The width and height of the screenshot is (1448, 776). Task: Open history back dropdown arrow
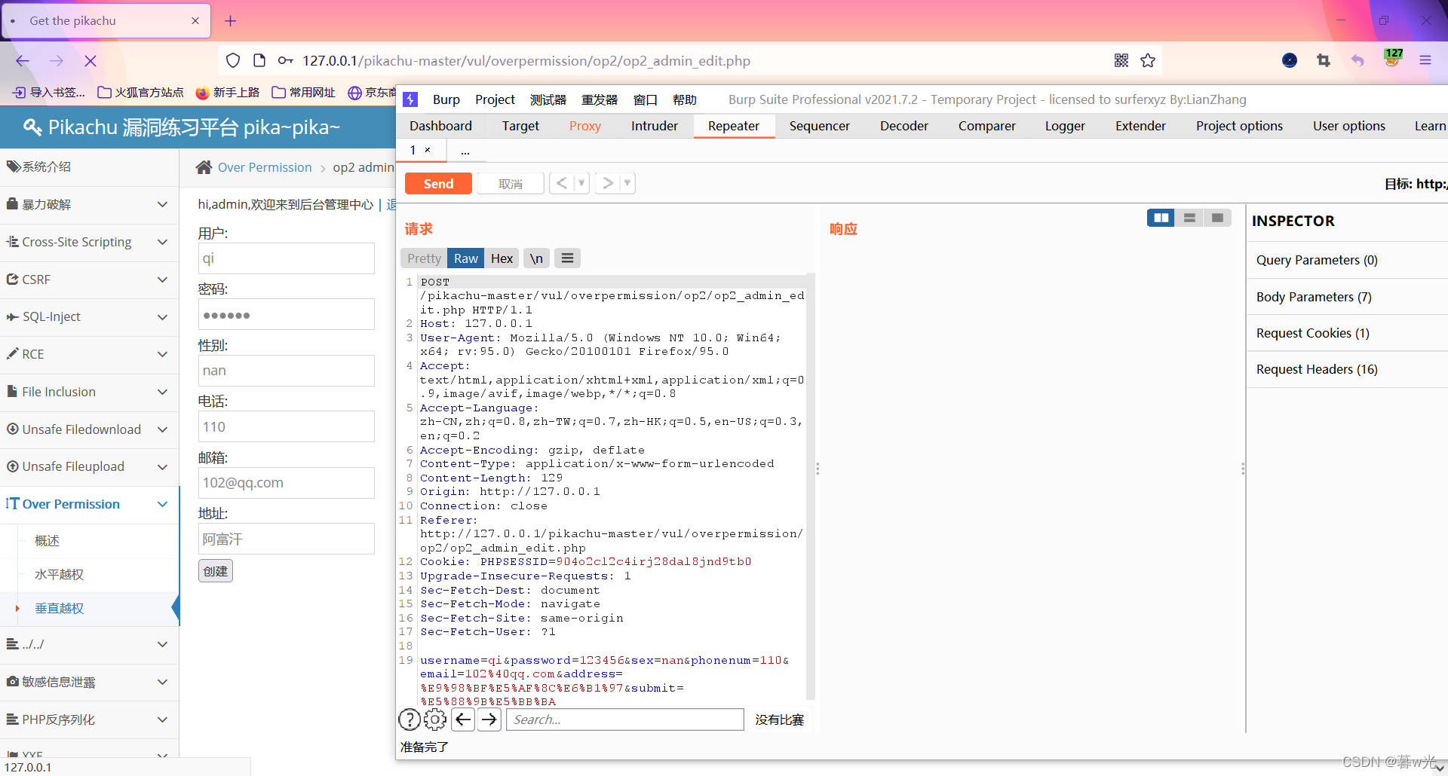(581, 183)
